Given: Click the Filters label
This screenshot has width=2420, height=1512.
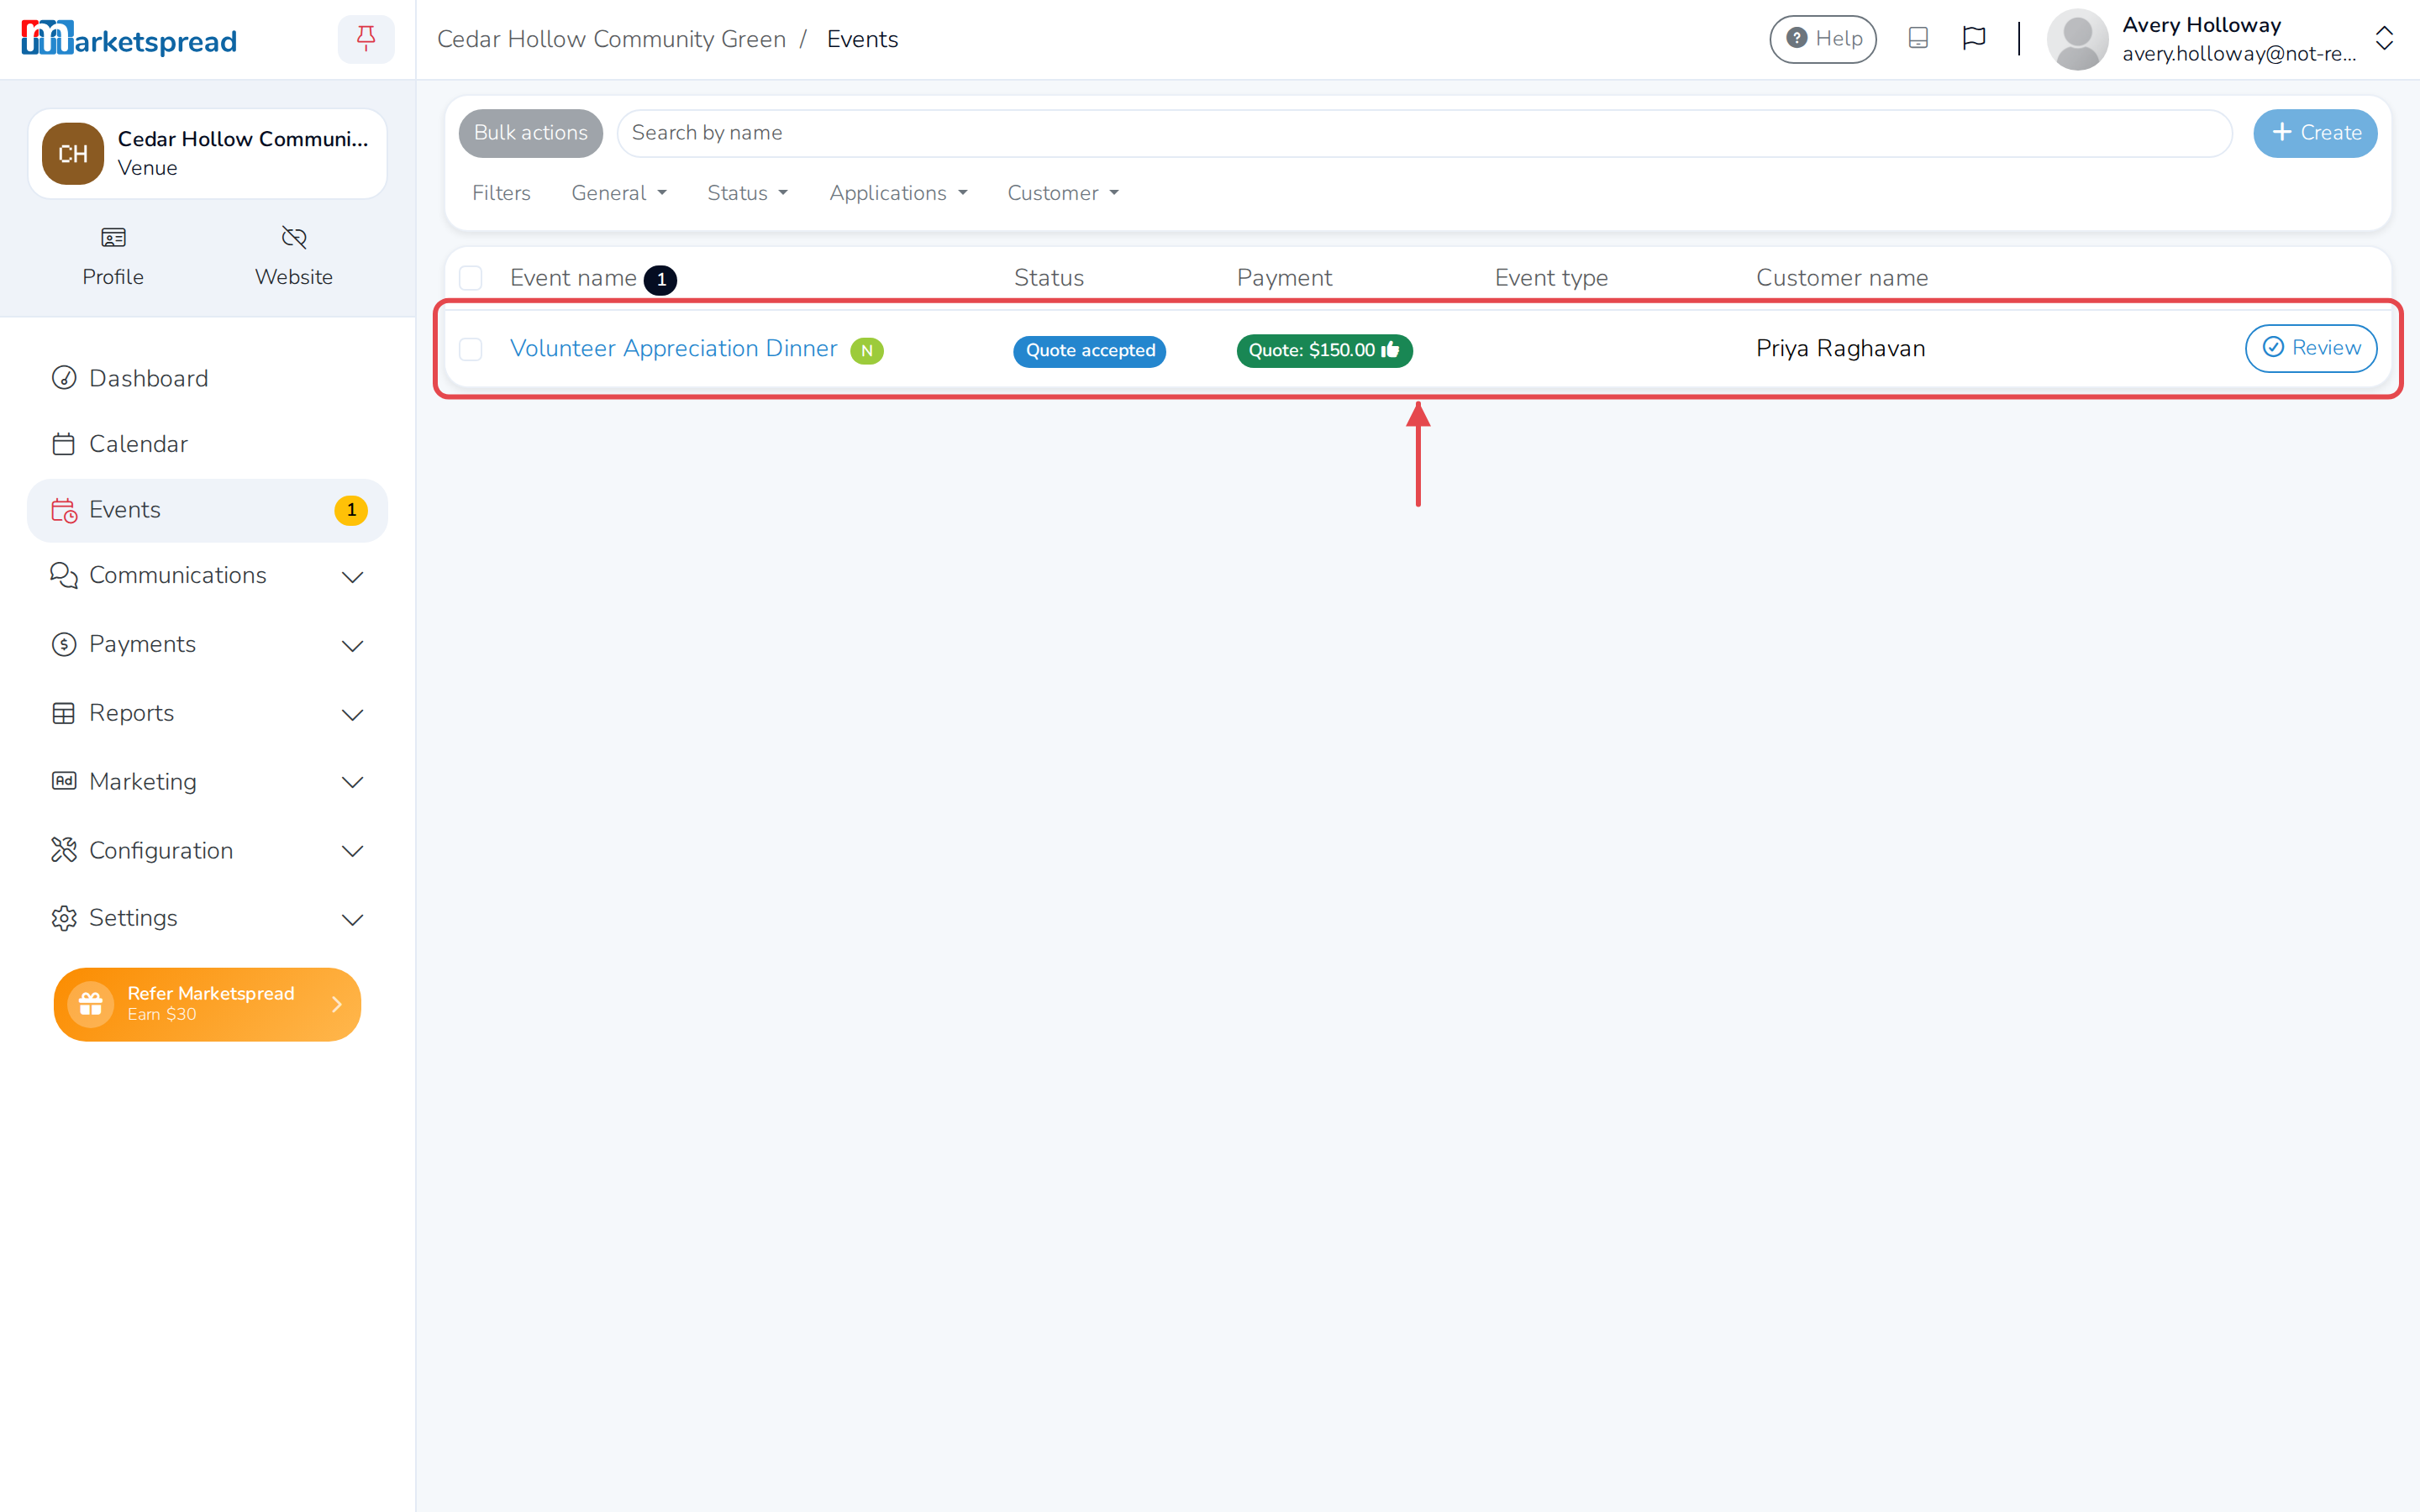Looking at the screenshot, I should (x=501, y=193).
